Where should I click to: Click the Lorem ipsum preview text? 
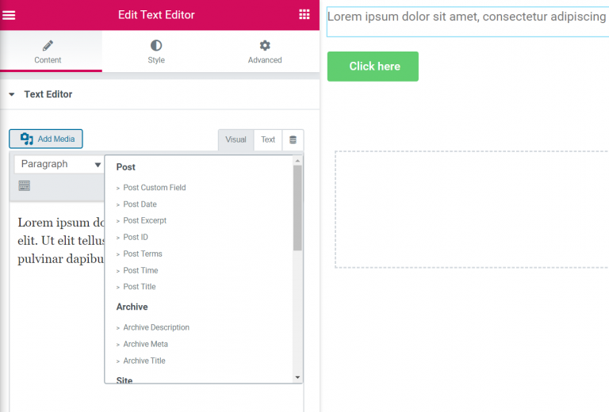(466, 17)
